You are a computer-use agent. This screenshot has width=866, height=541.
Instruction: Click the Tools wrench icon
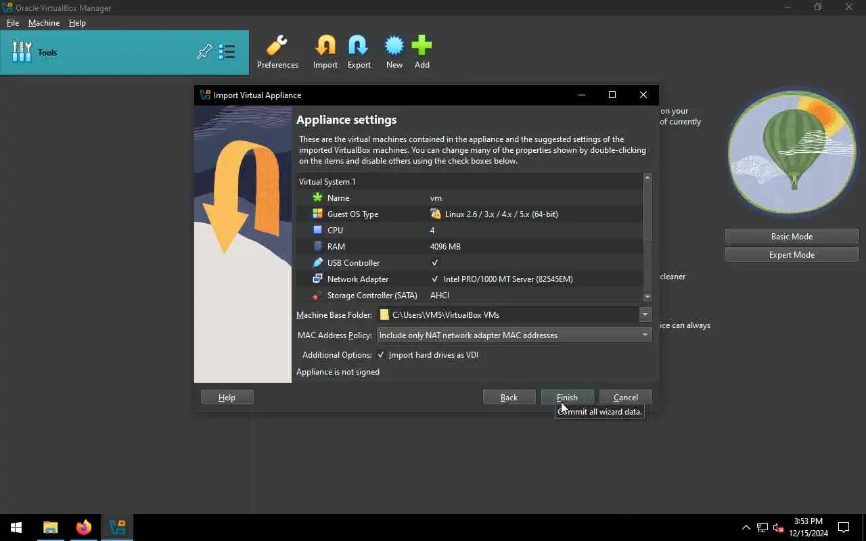coord(22,52)
